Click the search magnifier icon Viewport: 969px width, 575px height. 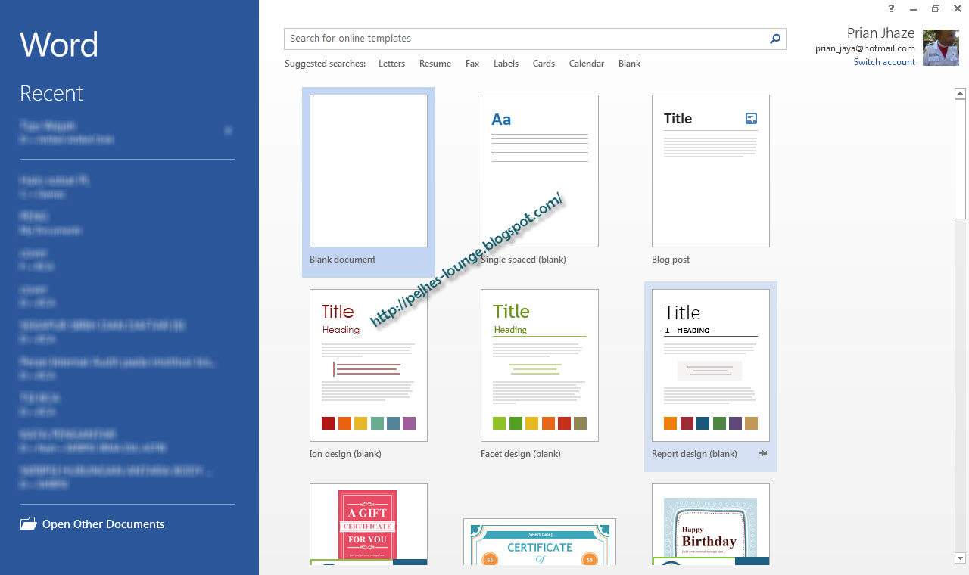(x=775, y=39)
